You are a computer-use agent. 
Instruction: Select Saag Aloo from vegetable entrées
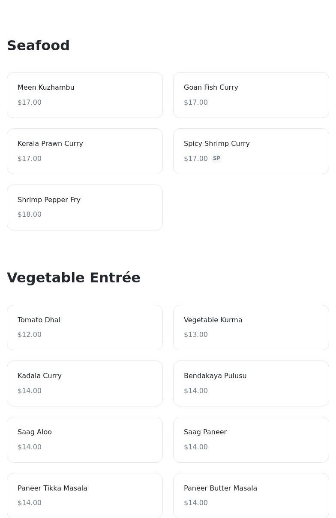pos(85,439)
